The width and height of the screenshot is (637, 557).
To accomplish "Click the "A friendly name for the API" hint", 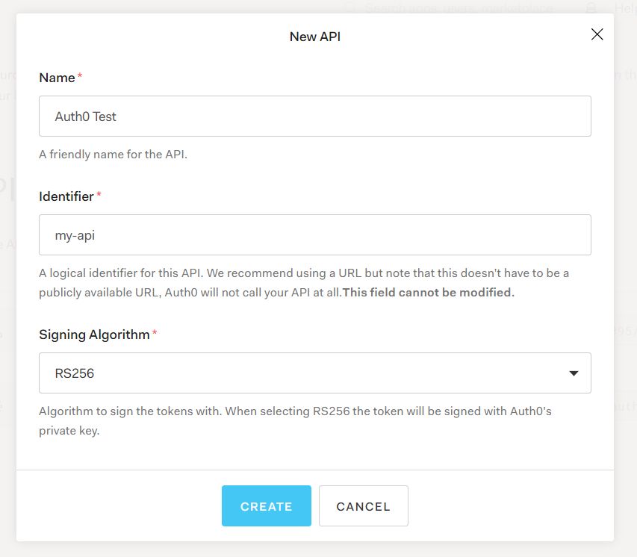I will click(113, 155).
